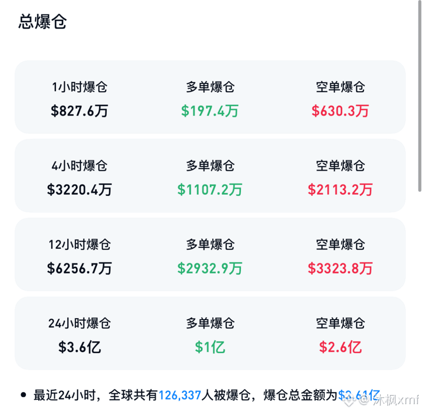Click the red $2113.2万 short liquidation value

point(340,190)
